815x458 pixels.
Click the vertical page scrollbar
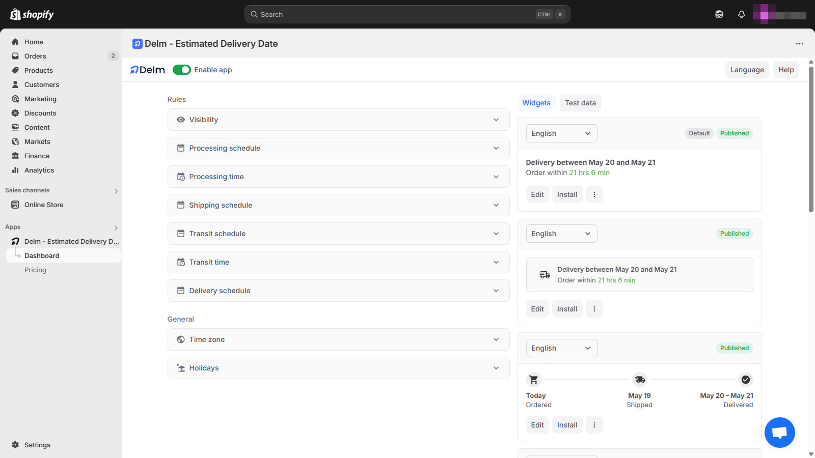[811, 138]
